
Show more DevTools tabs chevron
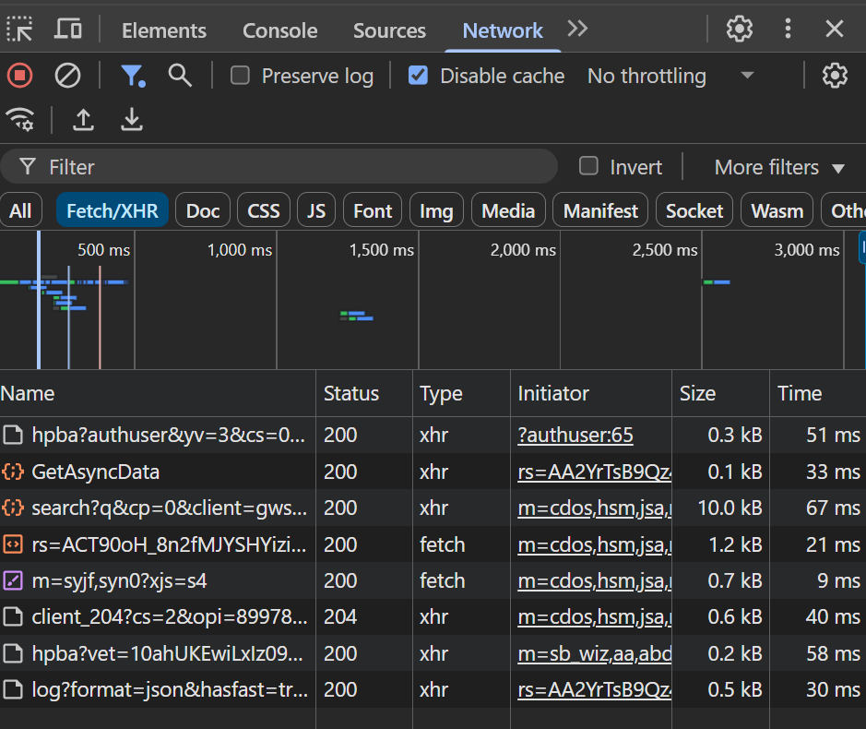577,29
